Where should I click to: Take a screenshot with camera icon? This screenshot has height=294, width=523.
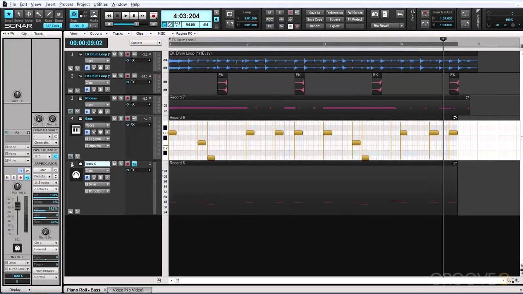375,14
